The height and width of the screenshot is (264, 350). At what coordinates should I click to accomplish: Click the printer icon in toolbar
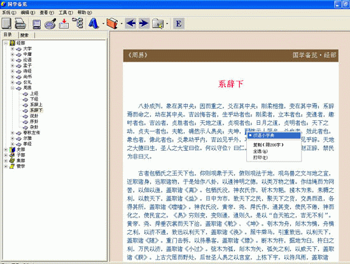20,24
